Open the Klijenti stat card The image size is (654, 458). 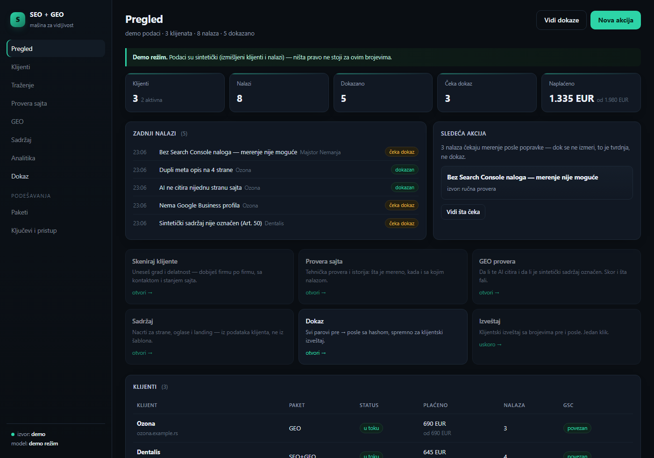[x=175, y=93]
